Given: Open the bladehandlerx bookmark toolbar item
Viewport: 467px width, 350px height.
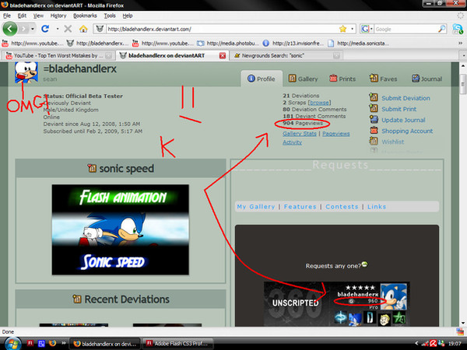Looking at the screenshot, I should tap(97, 44).
